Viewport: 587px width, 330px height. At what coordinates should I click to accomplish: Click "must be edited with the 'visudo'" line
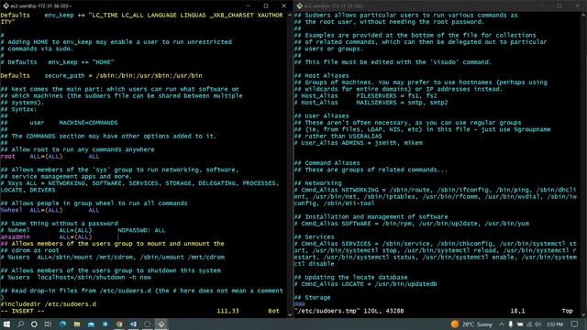click(393, 62)
